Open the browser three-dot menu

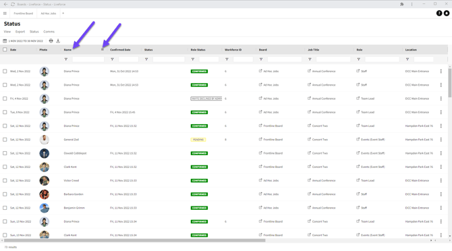[412, 4]
